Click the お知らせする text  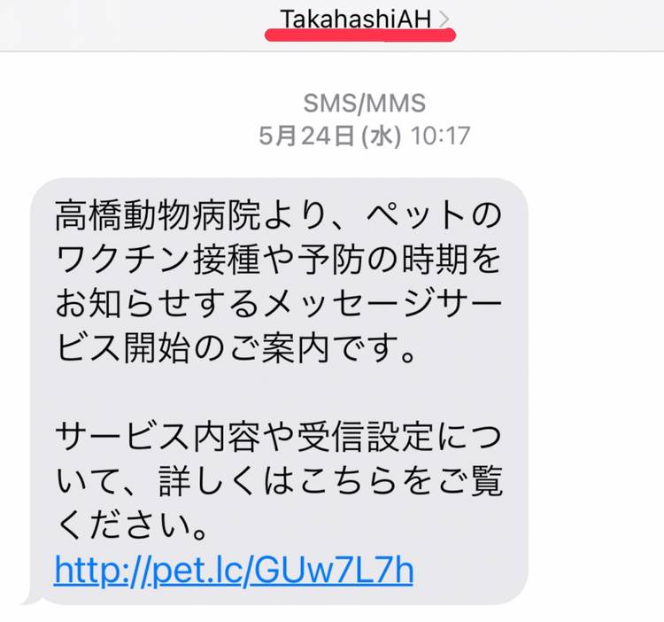pyautogui.click(x=158, y=304)
